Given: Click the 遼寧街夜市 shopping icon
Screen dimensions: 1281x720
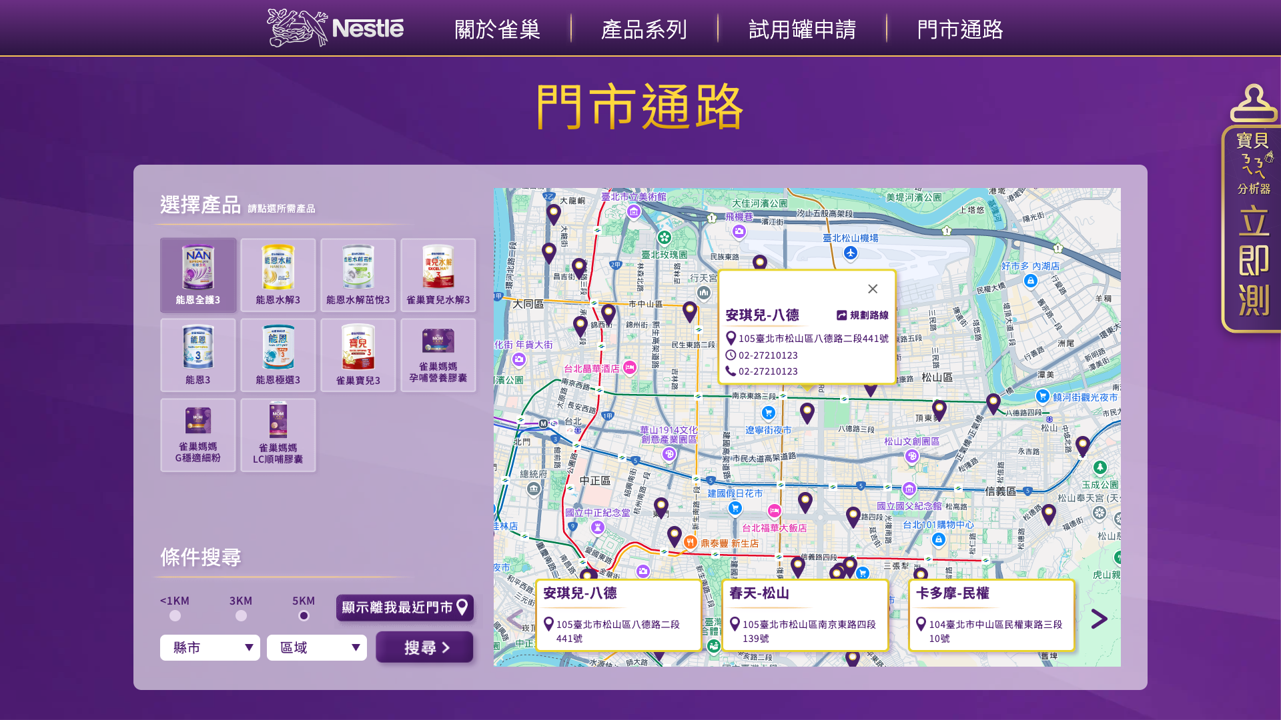Looking at the screenshot, I should click(769, 413).
